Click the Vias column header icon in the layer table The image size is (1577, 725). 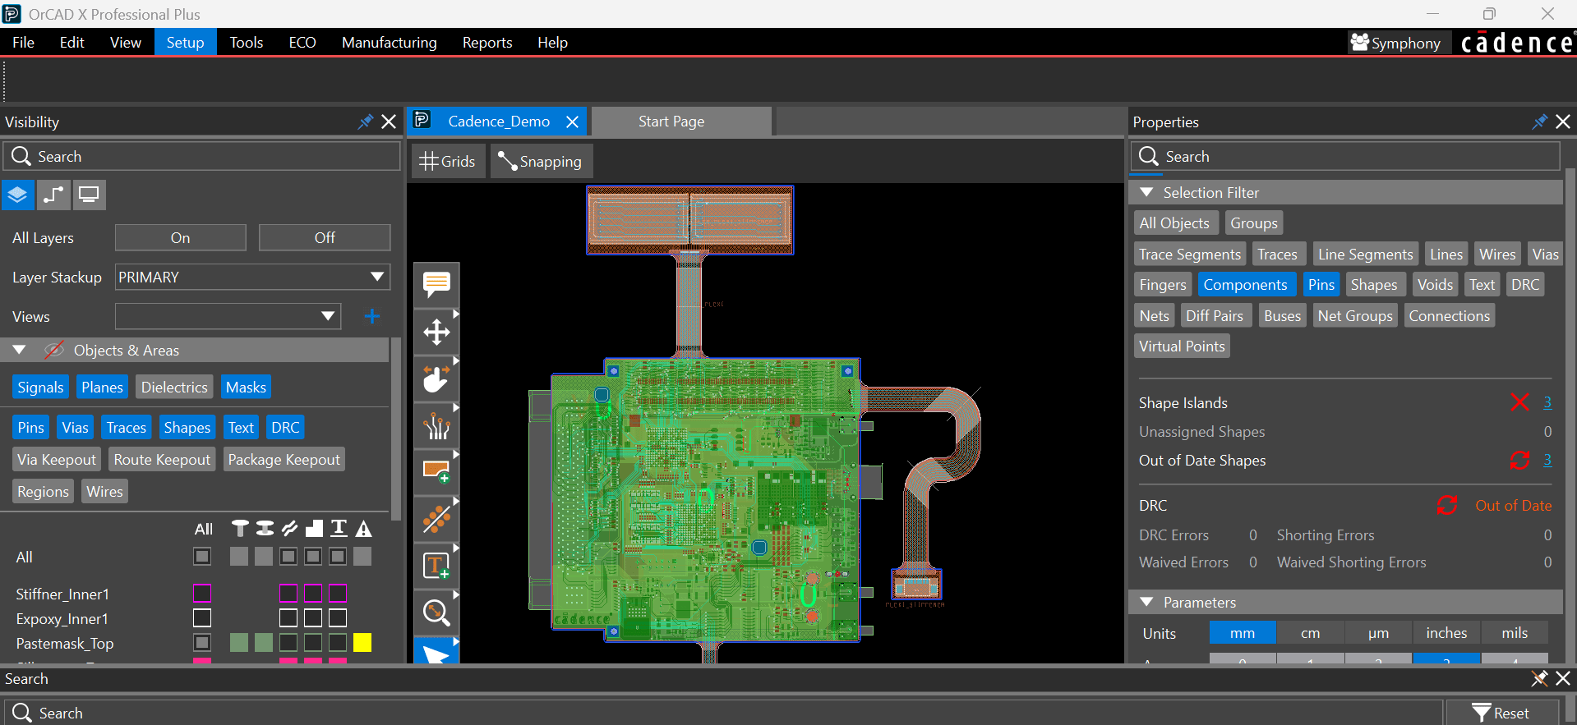pos(265,528)
